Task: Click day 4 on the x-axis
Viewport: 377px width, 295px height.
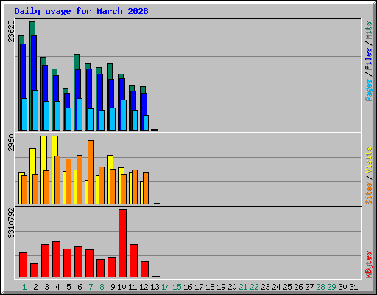Action: coord(57,287)
